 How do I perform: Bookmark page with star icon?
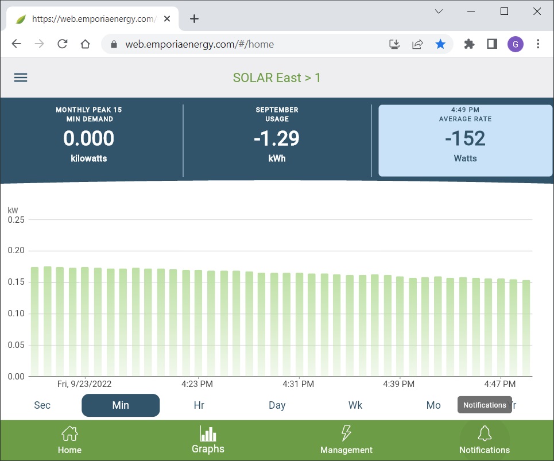[x=440, y=44]
